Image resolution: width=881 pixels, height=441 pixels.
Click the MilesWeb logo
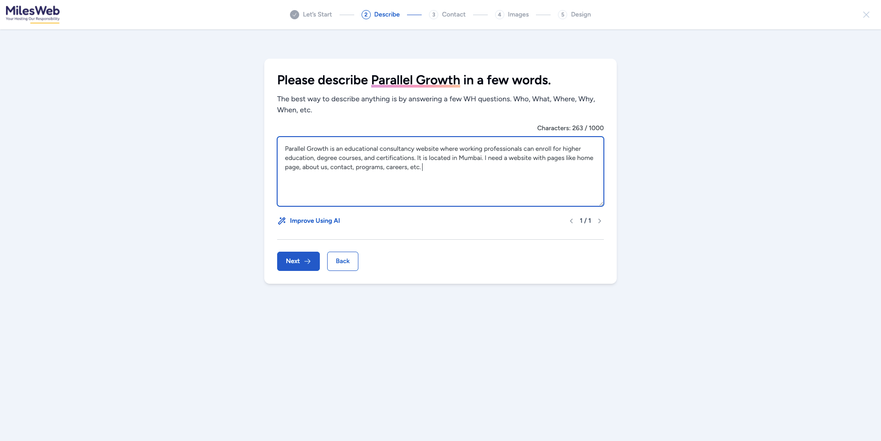(x=33, y=14)
